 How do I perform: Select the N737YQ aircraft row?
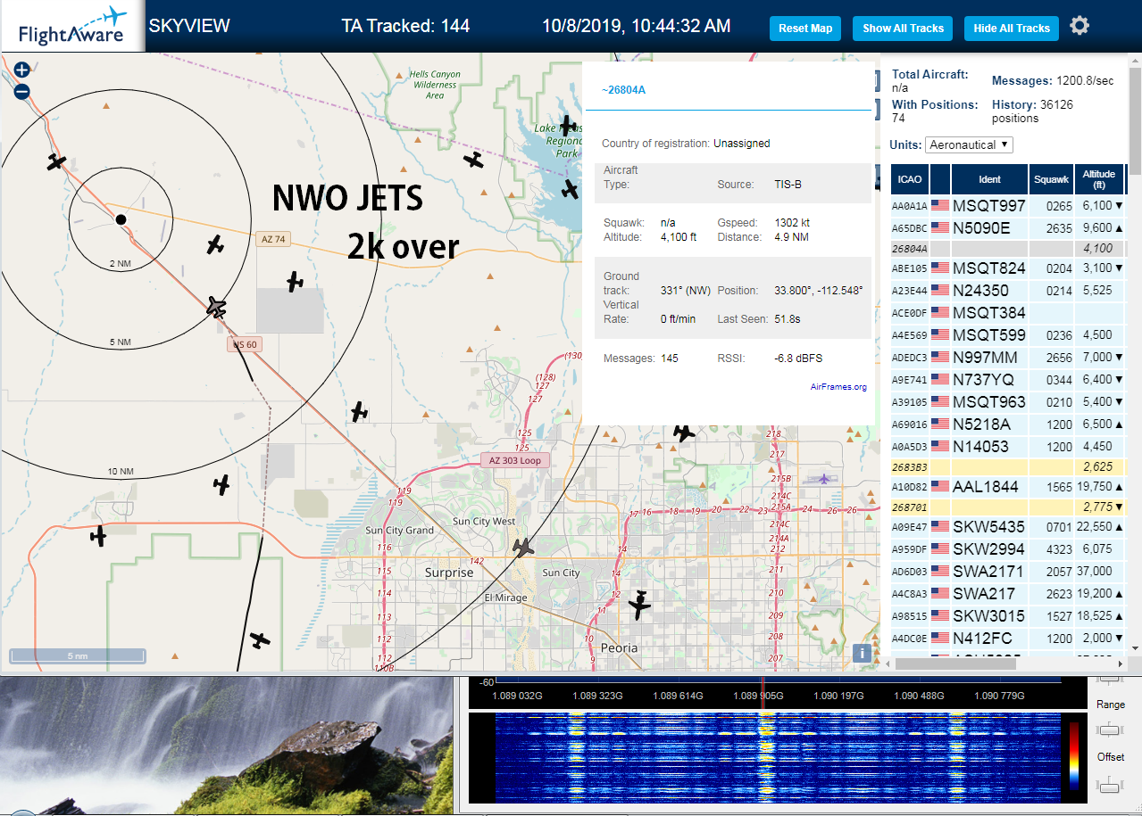coord(1009,380)
